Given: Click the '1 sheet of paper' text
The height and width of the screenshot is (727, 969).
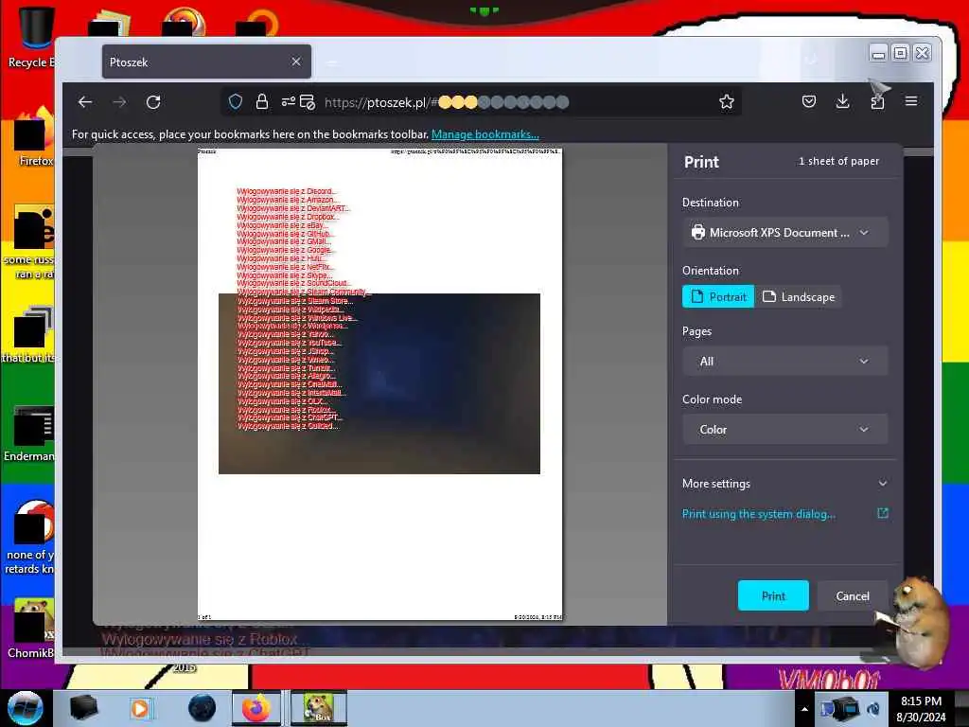Looking at the screenshot, I should point(838,161).
